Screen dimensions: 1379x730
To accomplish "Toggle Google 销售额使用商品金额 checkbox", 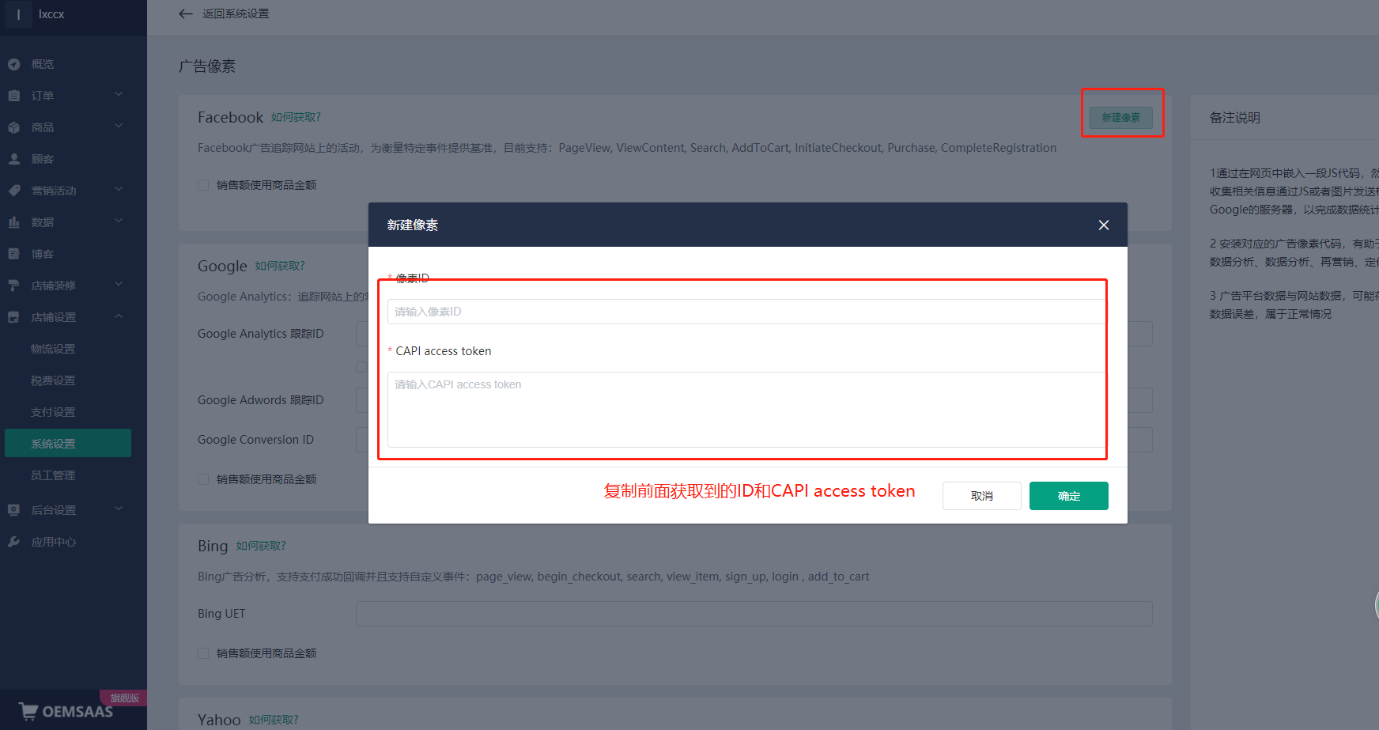I will pyautogui.click(x=203, y=479).
